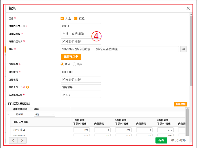Open the 銀行 selection field
The width and height of the screenshot is (197, 149).
[120, 49]
